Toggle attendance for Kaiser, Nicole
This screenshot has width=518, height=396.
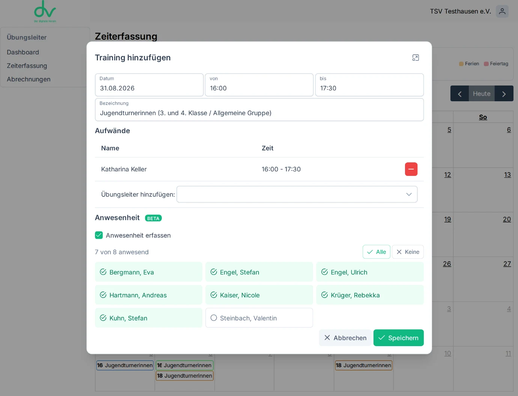[259, 295]
